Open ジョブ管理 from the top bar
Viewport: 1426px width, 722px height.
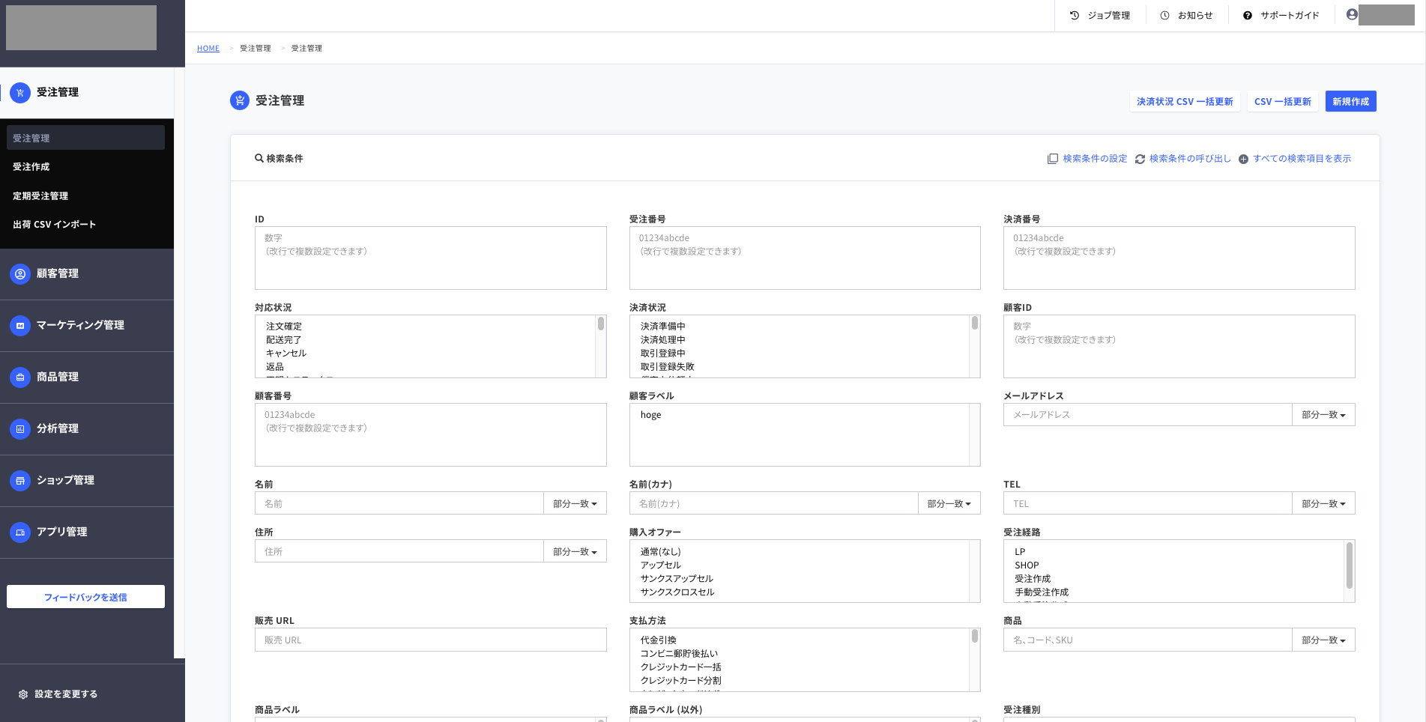coord(1100,16)
